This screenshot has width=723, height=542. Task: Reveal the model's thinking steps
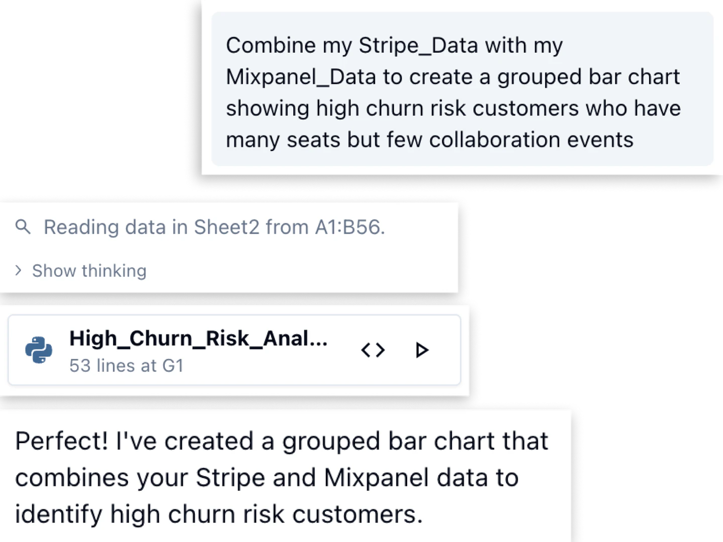click(88, 270)
